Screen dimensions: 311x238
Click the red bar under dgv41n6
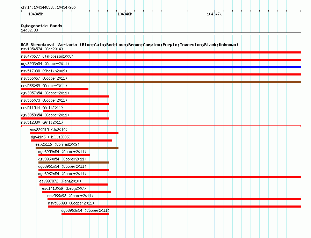click(x=71, y=140)
